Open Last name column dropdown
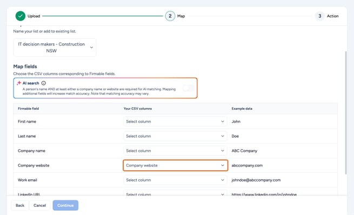This screenshot has height=215, width=354. click(175, 136)
